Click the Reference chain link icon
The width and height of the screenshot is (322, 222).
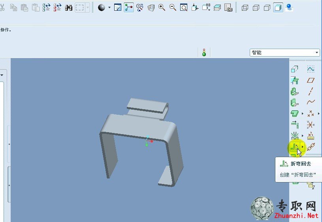coord(311,147)
